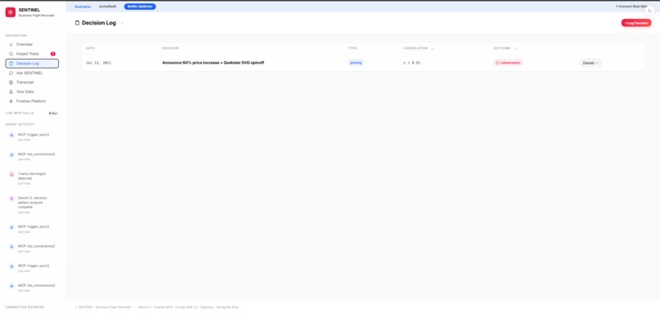This screenshot has width=660, height=313.
Task: Select the AcmeSaaS scenario tab
Action: [x=108, y=7]
